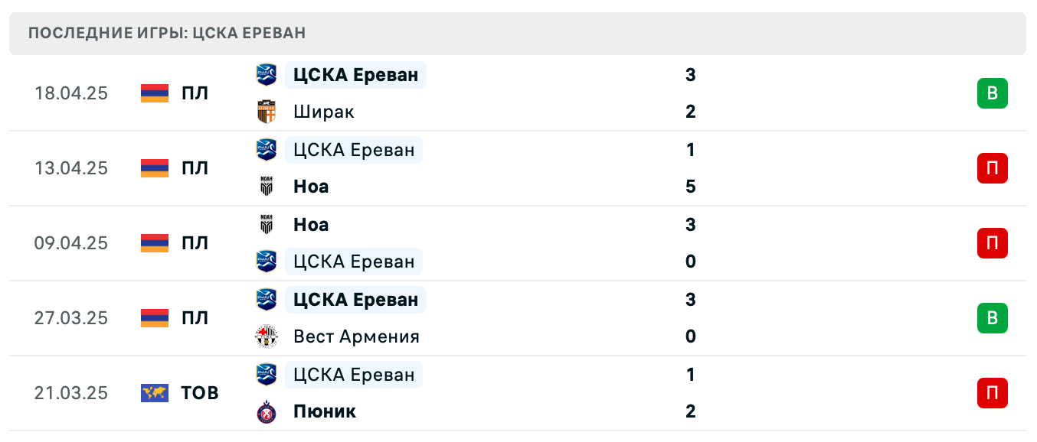1037x442 pixels.
Task: Click the friendly match flag icon beside 21.03.25
Action: pyautogui.click(x=155, y=393)
